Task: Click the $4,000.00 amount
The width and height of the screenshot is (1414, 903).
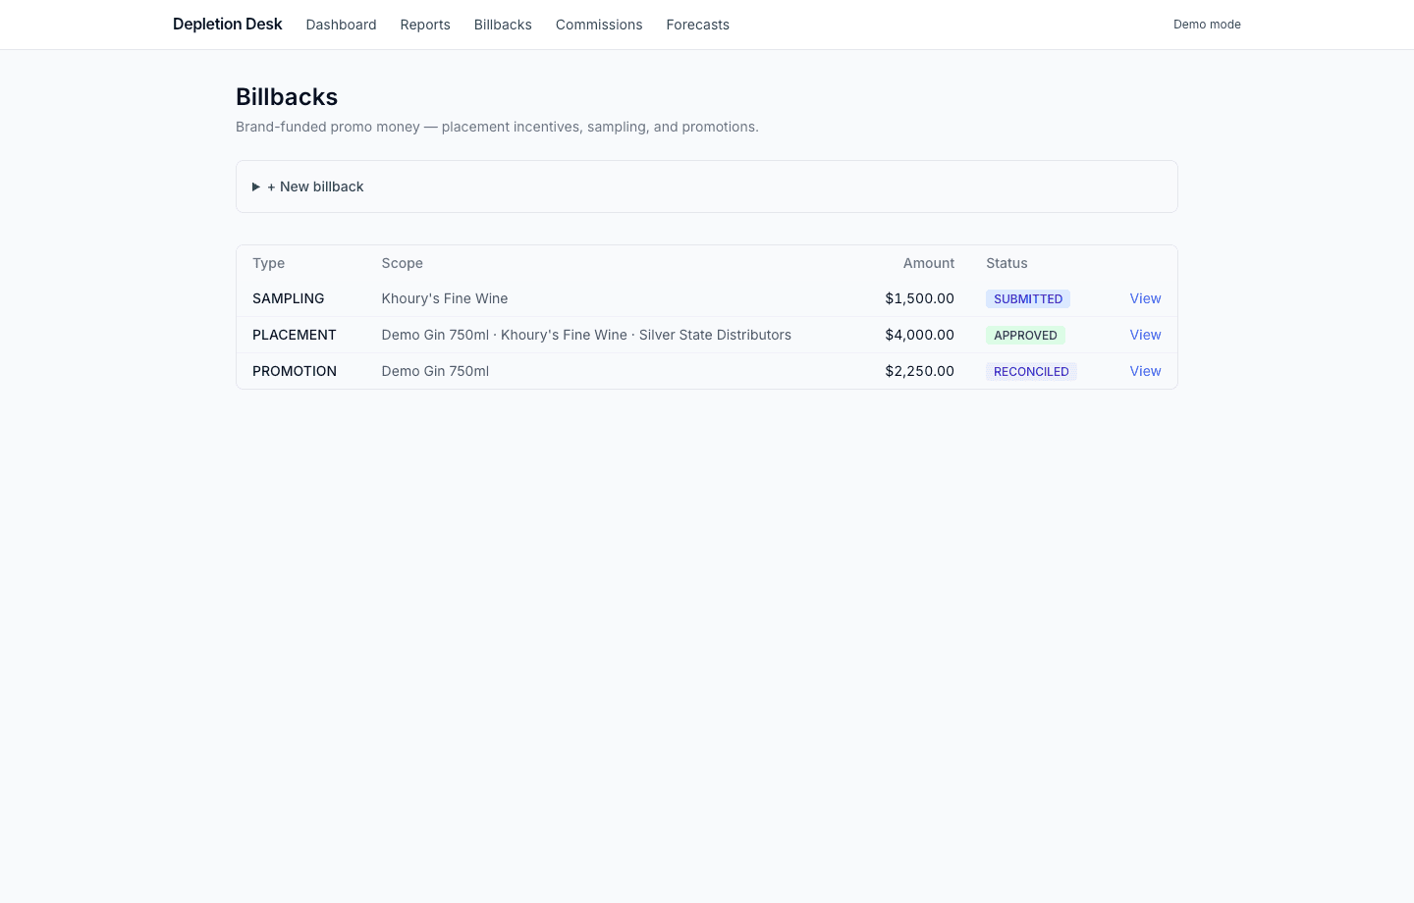Action: 919,335
